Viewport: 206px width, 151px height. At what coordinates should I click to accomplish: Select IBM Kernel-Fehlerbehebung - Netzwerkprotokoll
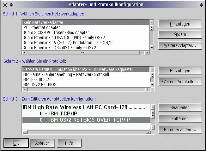(86, 74)
